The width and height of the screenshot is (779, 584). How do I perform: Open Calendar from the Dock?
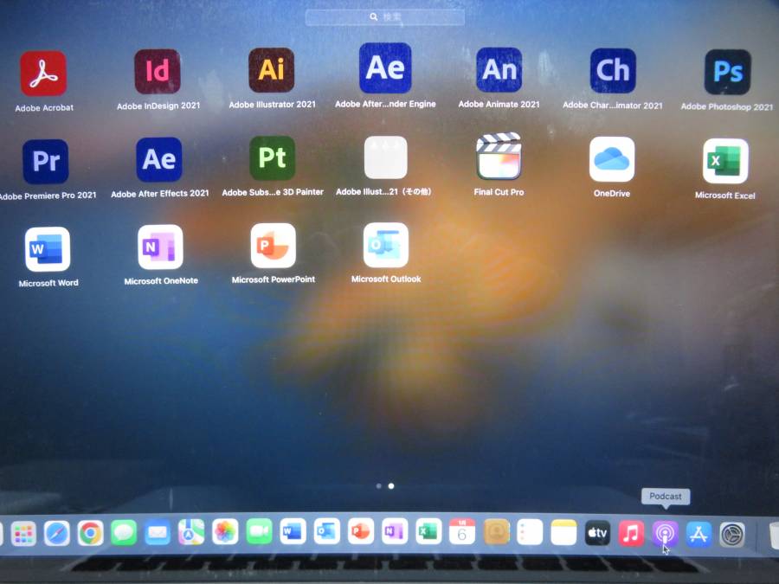tap(462, 532)
